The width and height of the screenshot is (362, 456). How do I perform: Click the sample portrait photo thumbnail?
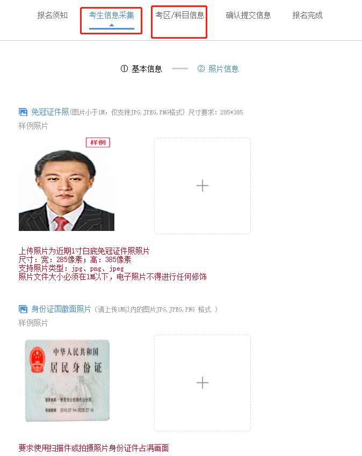click(67, 190)
